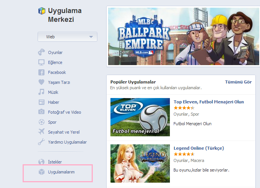Screen dimensions: 260x188
Task: Open the Web platform dropdown
Action: click(67, 37)
